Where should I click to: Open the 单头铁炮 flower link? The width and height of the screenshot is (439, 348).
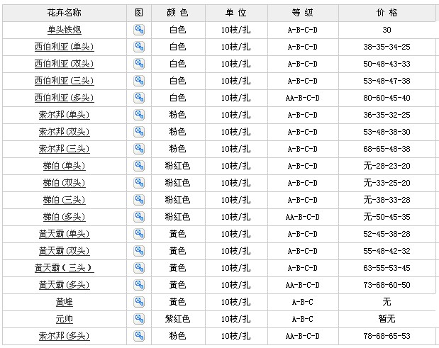pos(64,30)
